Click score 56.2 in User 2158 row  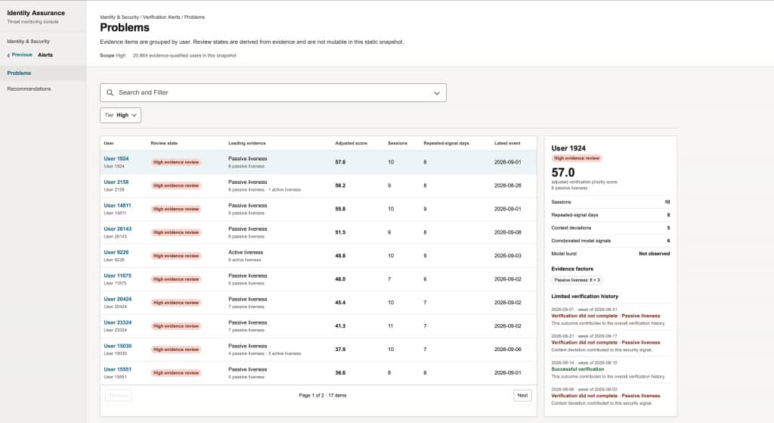click(x=340, y=186)
